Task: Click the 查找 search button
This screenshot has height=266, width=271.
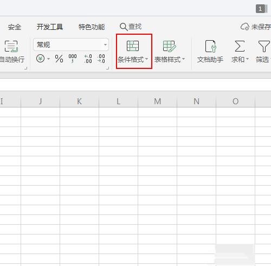Action: coord(131,27)
